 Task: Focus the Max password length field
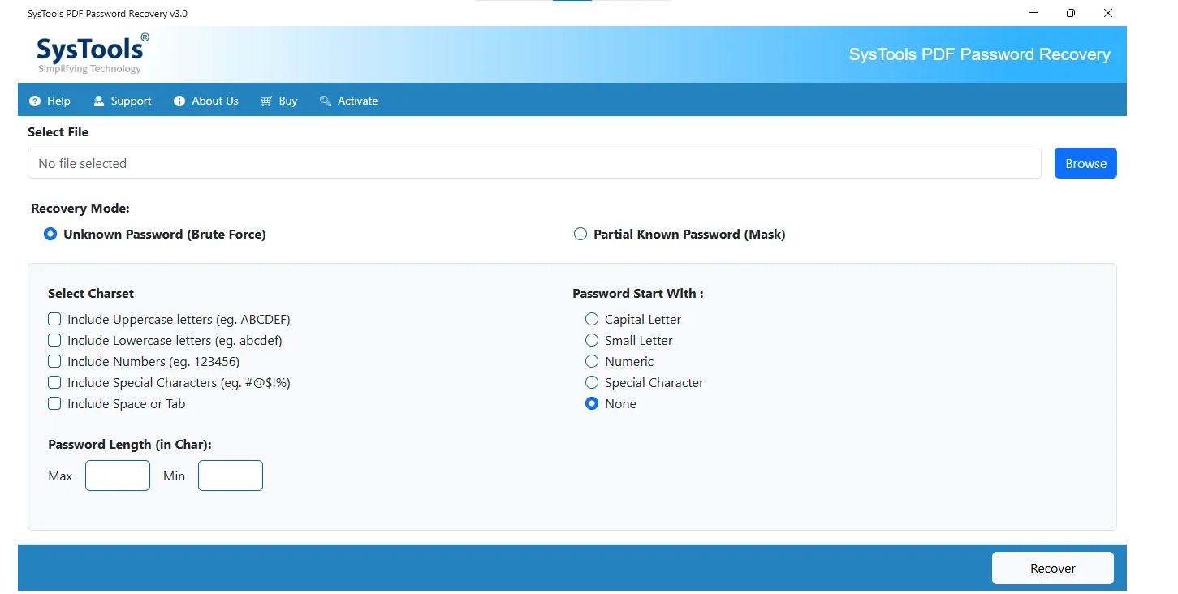pos(118,476)
